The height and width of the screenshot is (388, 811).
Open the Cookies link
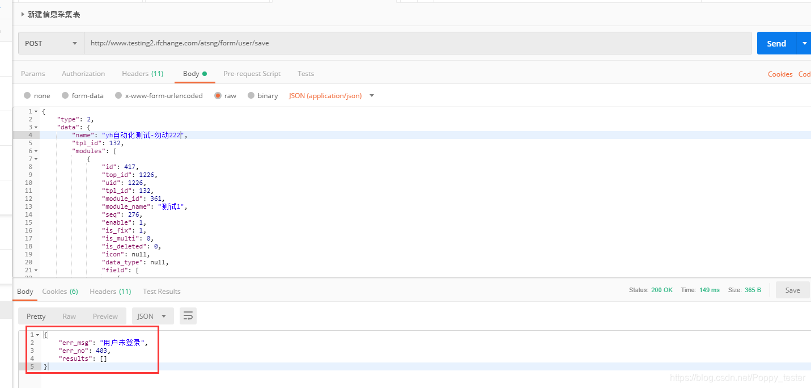(780, 74)
